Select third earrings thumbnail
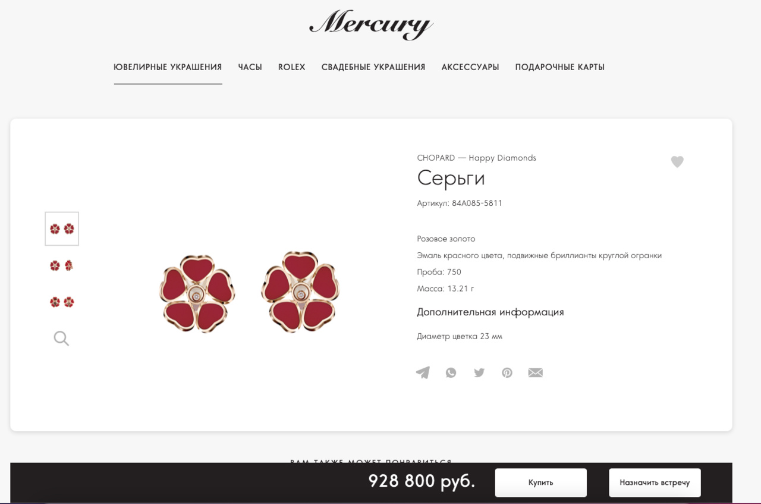 62,302
